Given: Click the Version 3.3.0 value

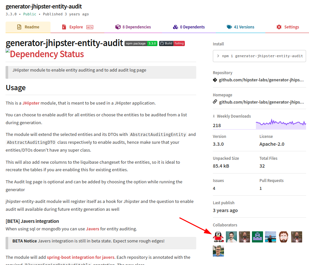Looking at the screenshot, I should (x=218, y=144).
